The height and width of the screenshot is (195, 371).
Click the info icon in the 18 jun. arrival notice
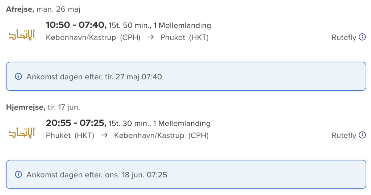point(18,174)
